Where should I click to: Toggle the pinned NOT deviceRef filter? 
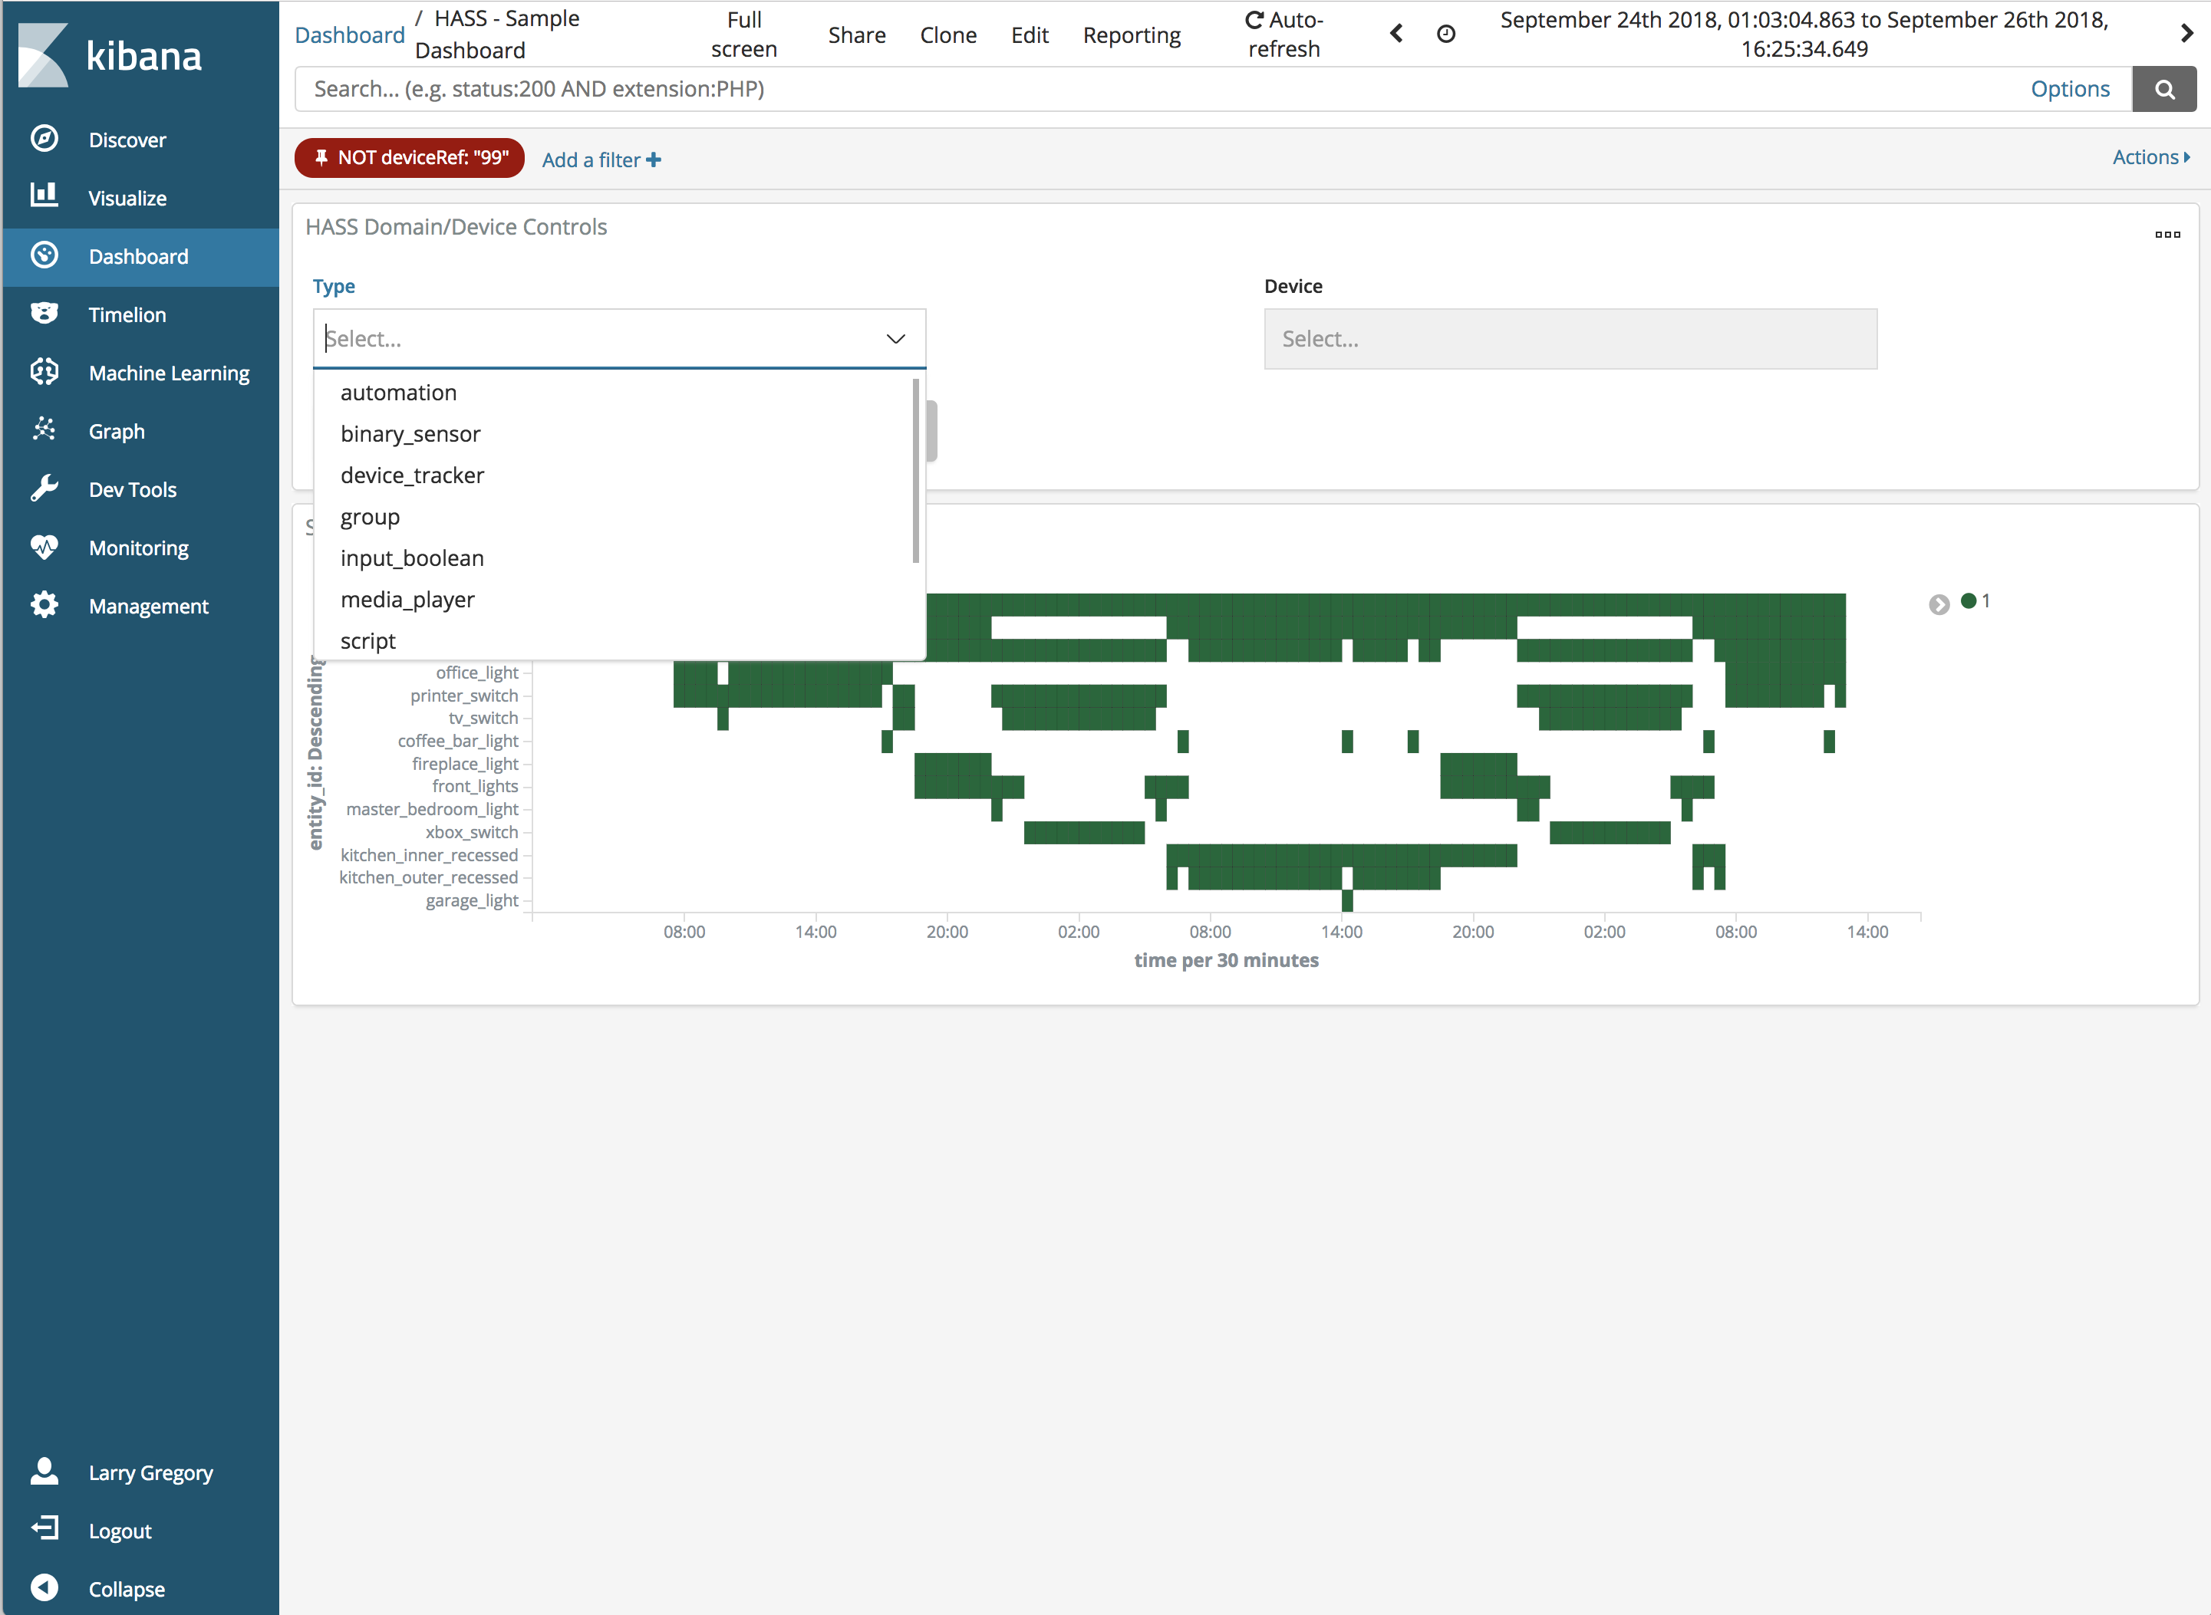[410, 159]
